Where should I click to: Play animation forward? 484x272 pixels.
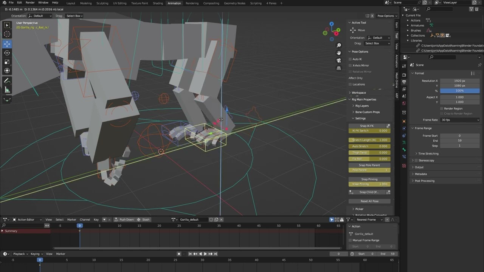tap(205, 254)
